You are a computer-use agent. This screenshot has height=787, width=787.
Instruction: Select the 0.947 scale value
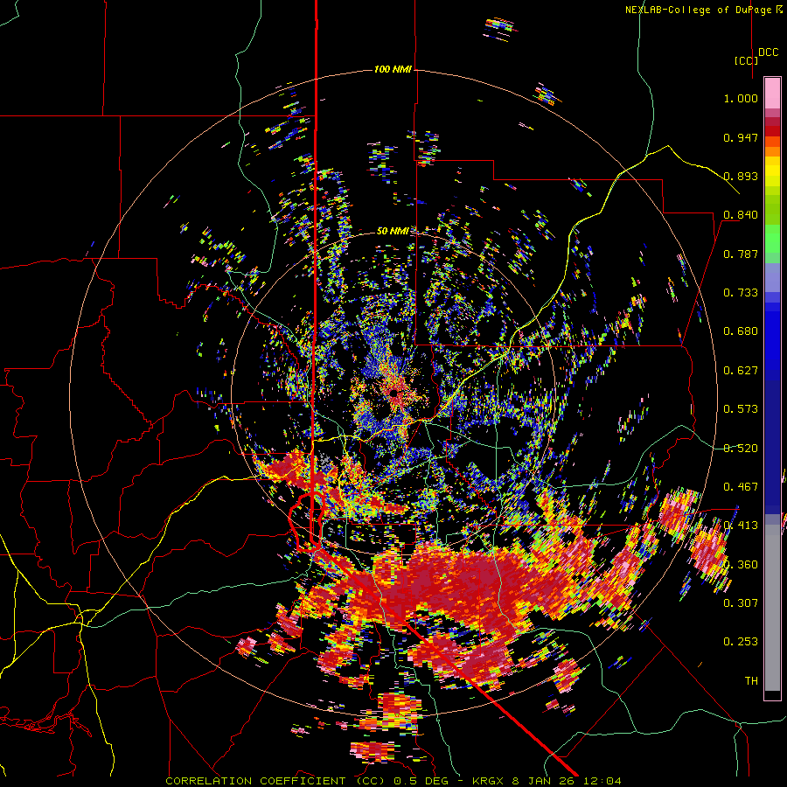(741, 137)
